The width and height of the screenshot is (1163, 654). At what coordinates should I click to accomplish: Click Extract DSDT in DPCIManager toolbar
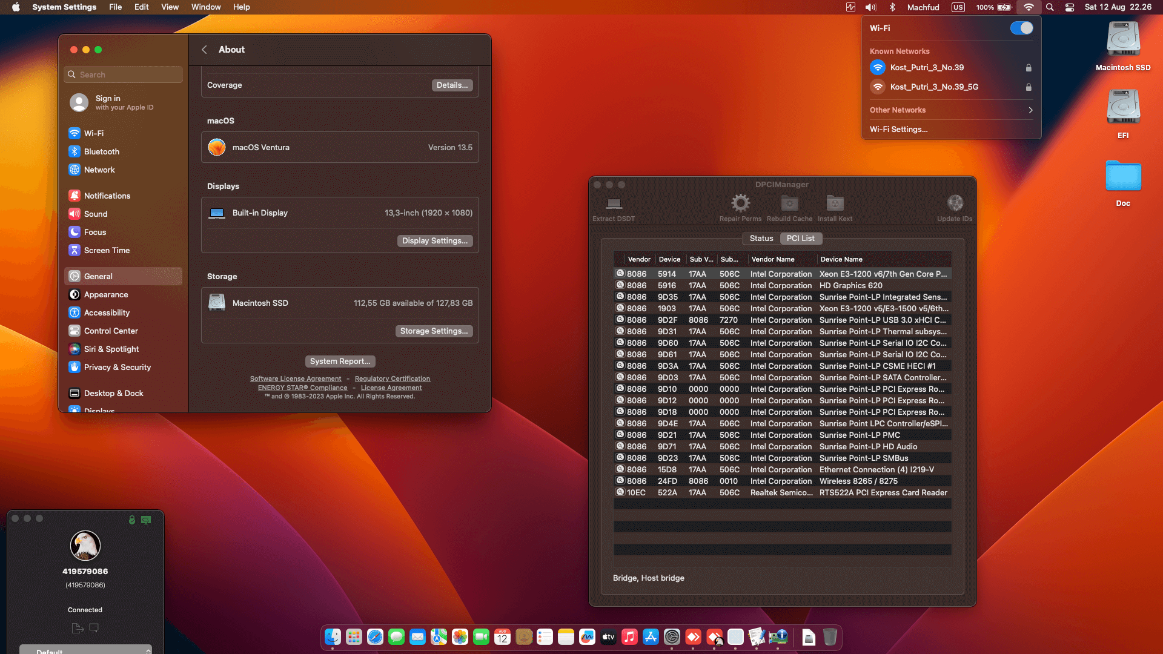click(614, 208)
